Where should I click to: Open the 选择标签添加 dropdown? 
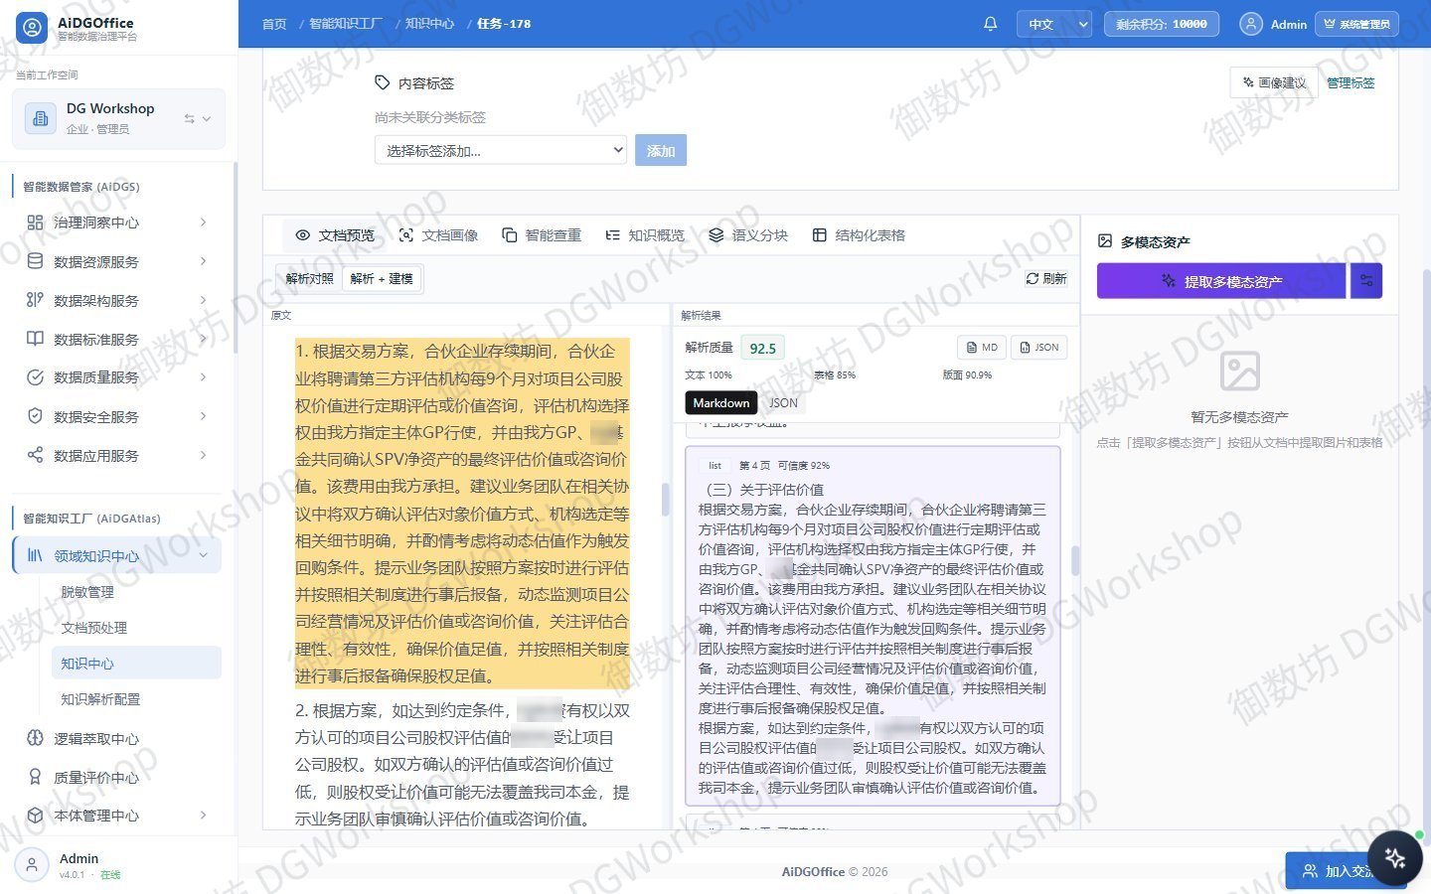point(501,151)
